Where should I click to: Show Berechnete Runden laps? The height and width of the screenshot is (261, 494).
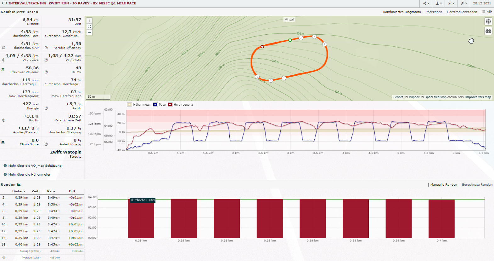477,185
